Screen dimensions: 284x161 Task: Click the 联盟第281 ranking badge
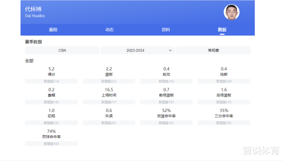point(109,123)
